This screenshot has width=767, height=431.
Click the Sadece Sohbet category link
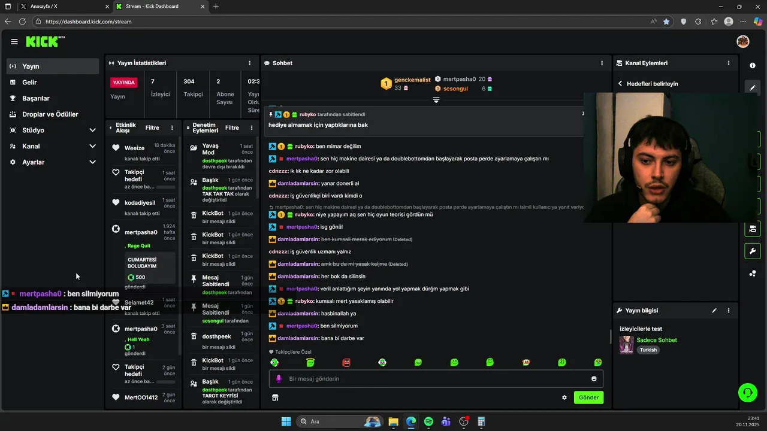point(657,340)
